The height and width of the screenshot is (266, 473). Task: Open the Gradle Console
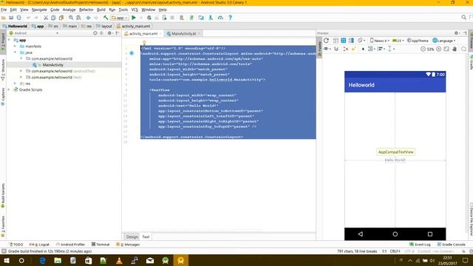[452, 245]
